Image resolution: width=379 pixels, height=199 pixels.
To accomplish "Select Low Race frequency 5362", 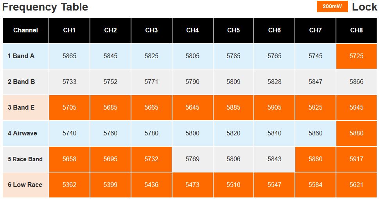I will pyautogui.click(x=69, y=185).
